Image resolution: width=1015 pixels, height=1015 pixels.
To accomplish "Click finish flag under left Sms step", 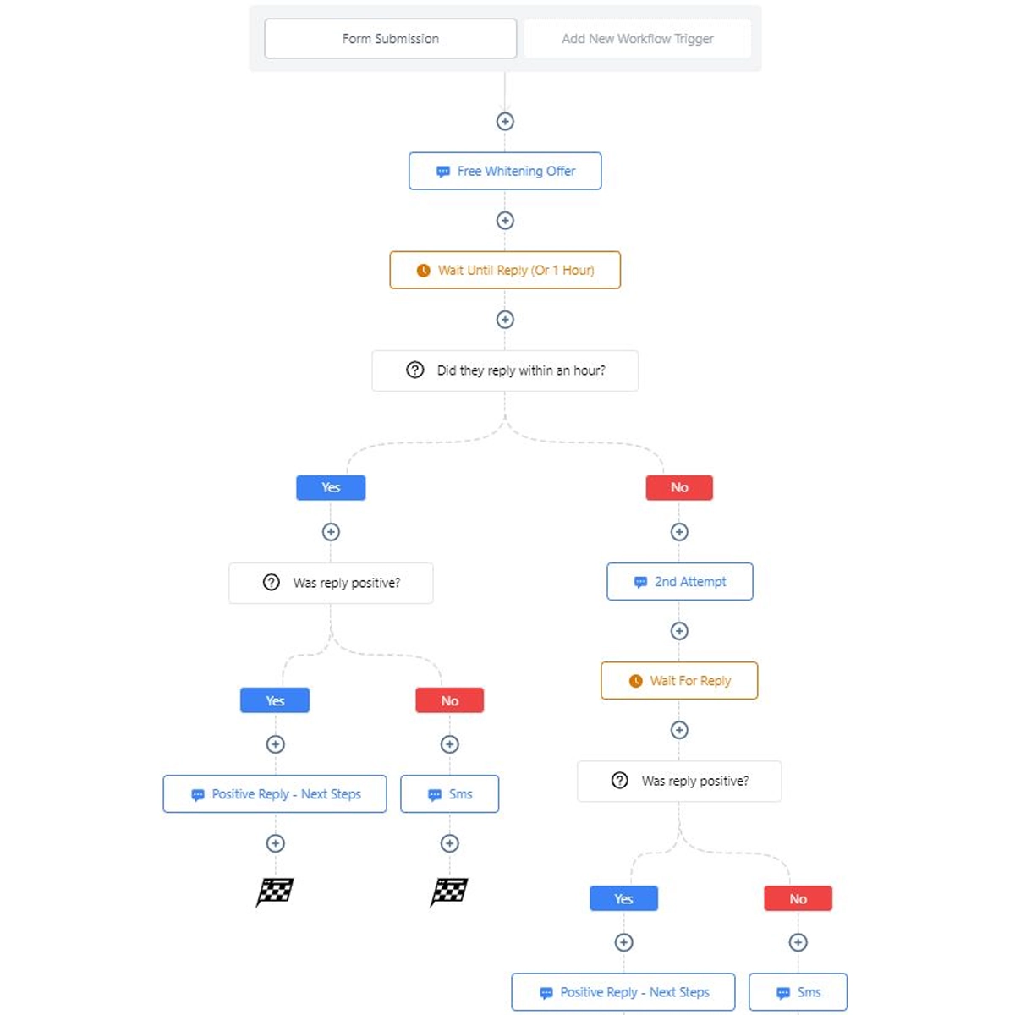I will 449,892.
